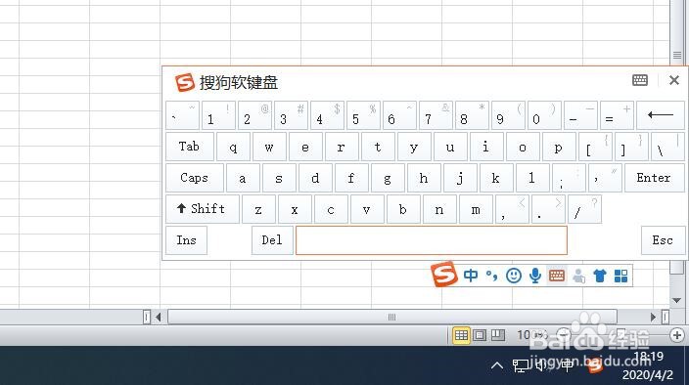This screenshot has width=689, height=385.
Task: Toggle Chinese/English mode on the Sogou toolbar
Action: coord(471,276)
